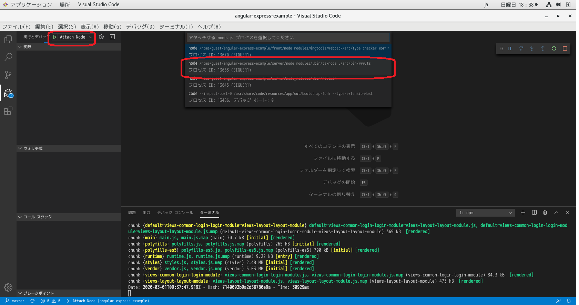
Task: Click the process picker search field
Action: (x=288, y=37)
